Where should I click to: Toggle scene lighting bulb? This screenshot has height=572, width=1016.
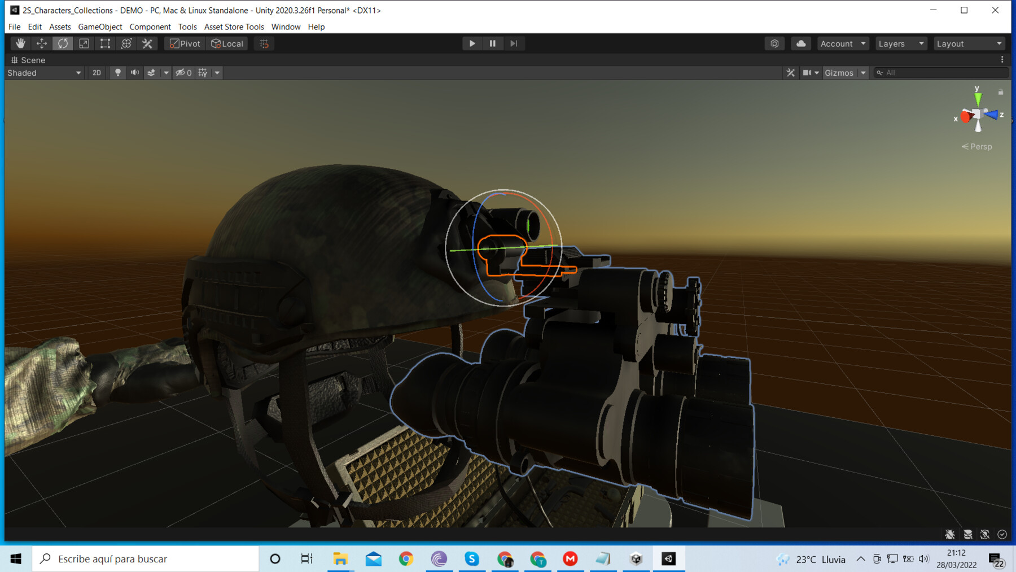(117, 72)
